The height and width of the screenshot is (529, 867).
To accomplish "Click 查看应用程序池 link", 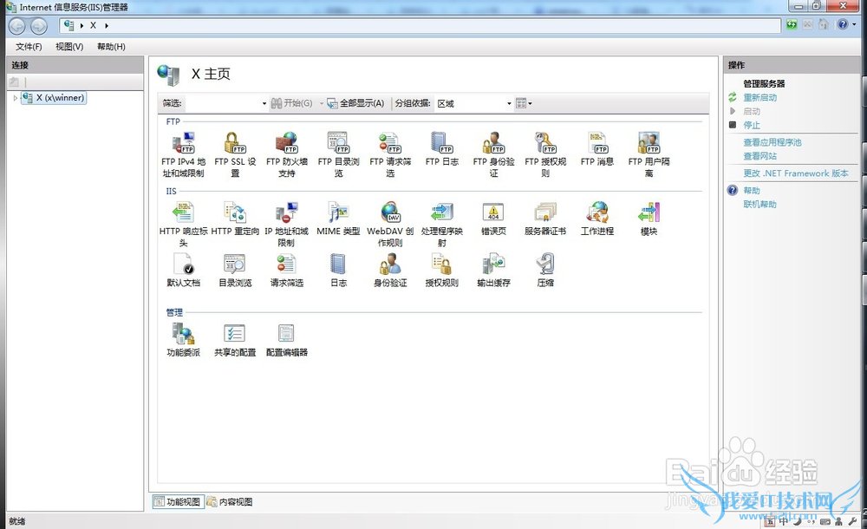I will coord(772,142).
